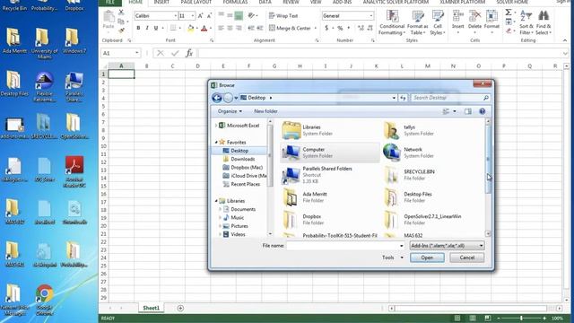This screenshot has height=323, width=574.
Task: Open Cell Styles gallery
Action: pos(438,22)
